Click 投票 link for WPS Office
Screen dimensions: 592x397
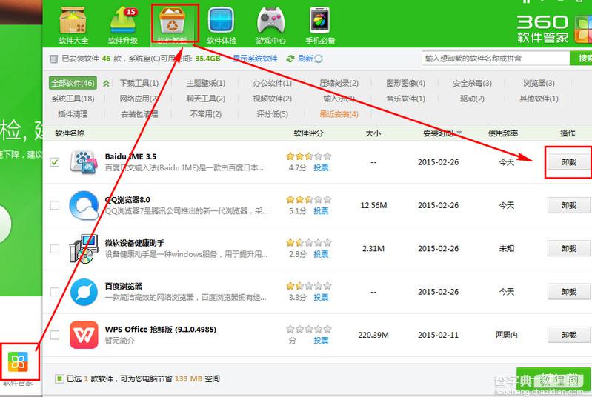[321, 341]
